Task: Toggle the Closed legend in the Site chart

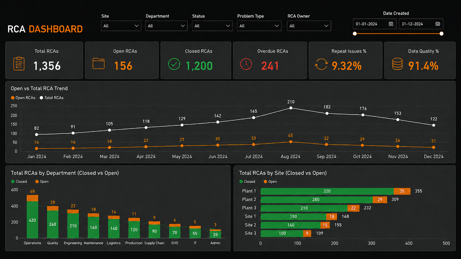Action: [x=247, y=182]
